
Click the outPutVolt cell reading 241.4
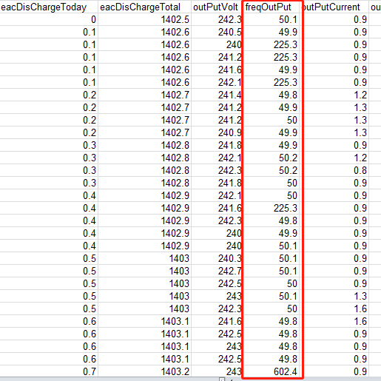coord(216,95)
